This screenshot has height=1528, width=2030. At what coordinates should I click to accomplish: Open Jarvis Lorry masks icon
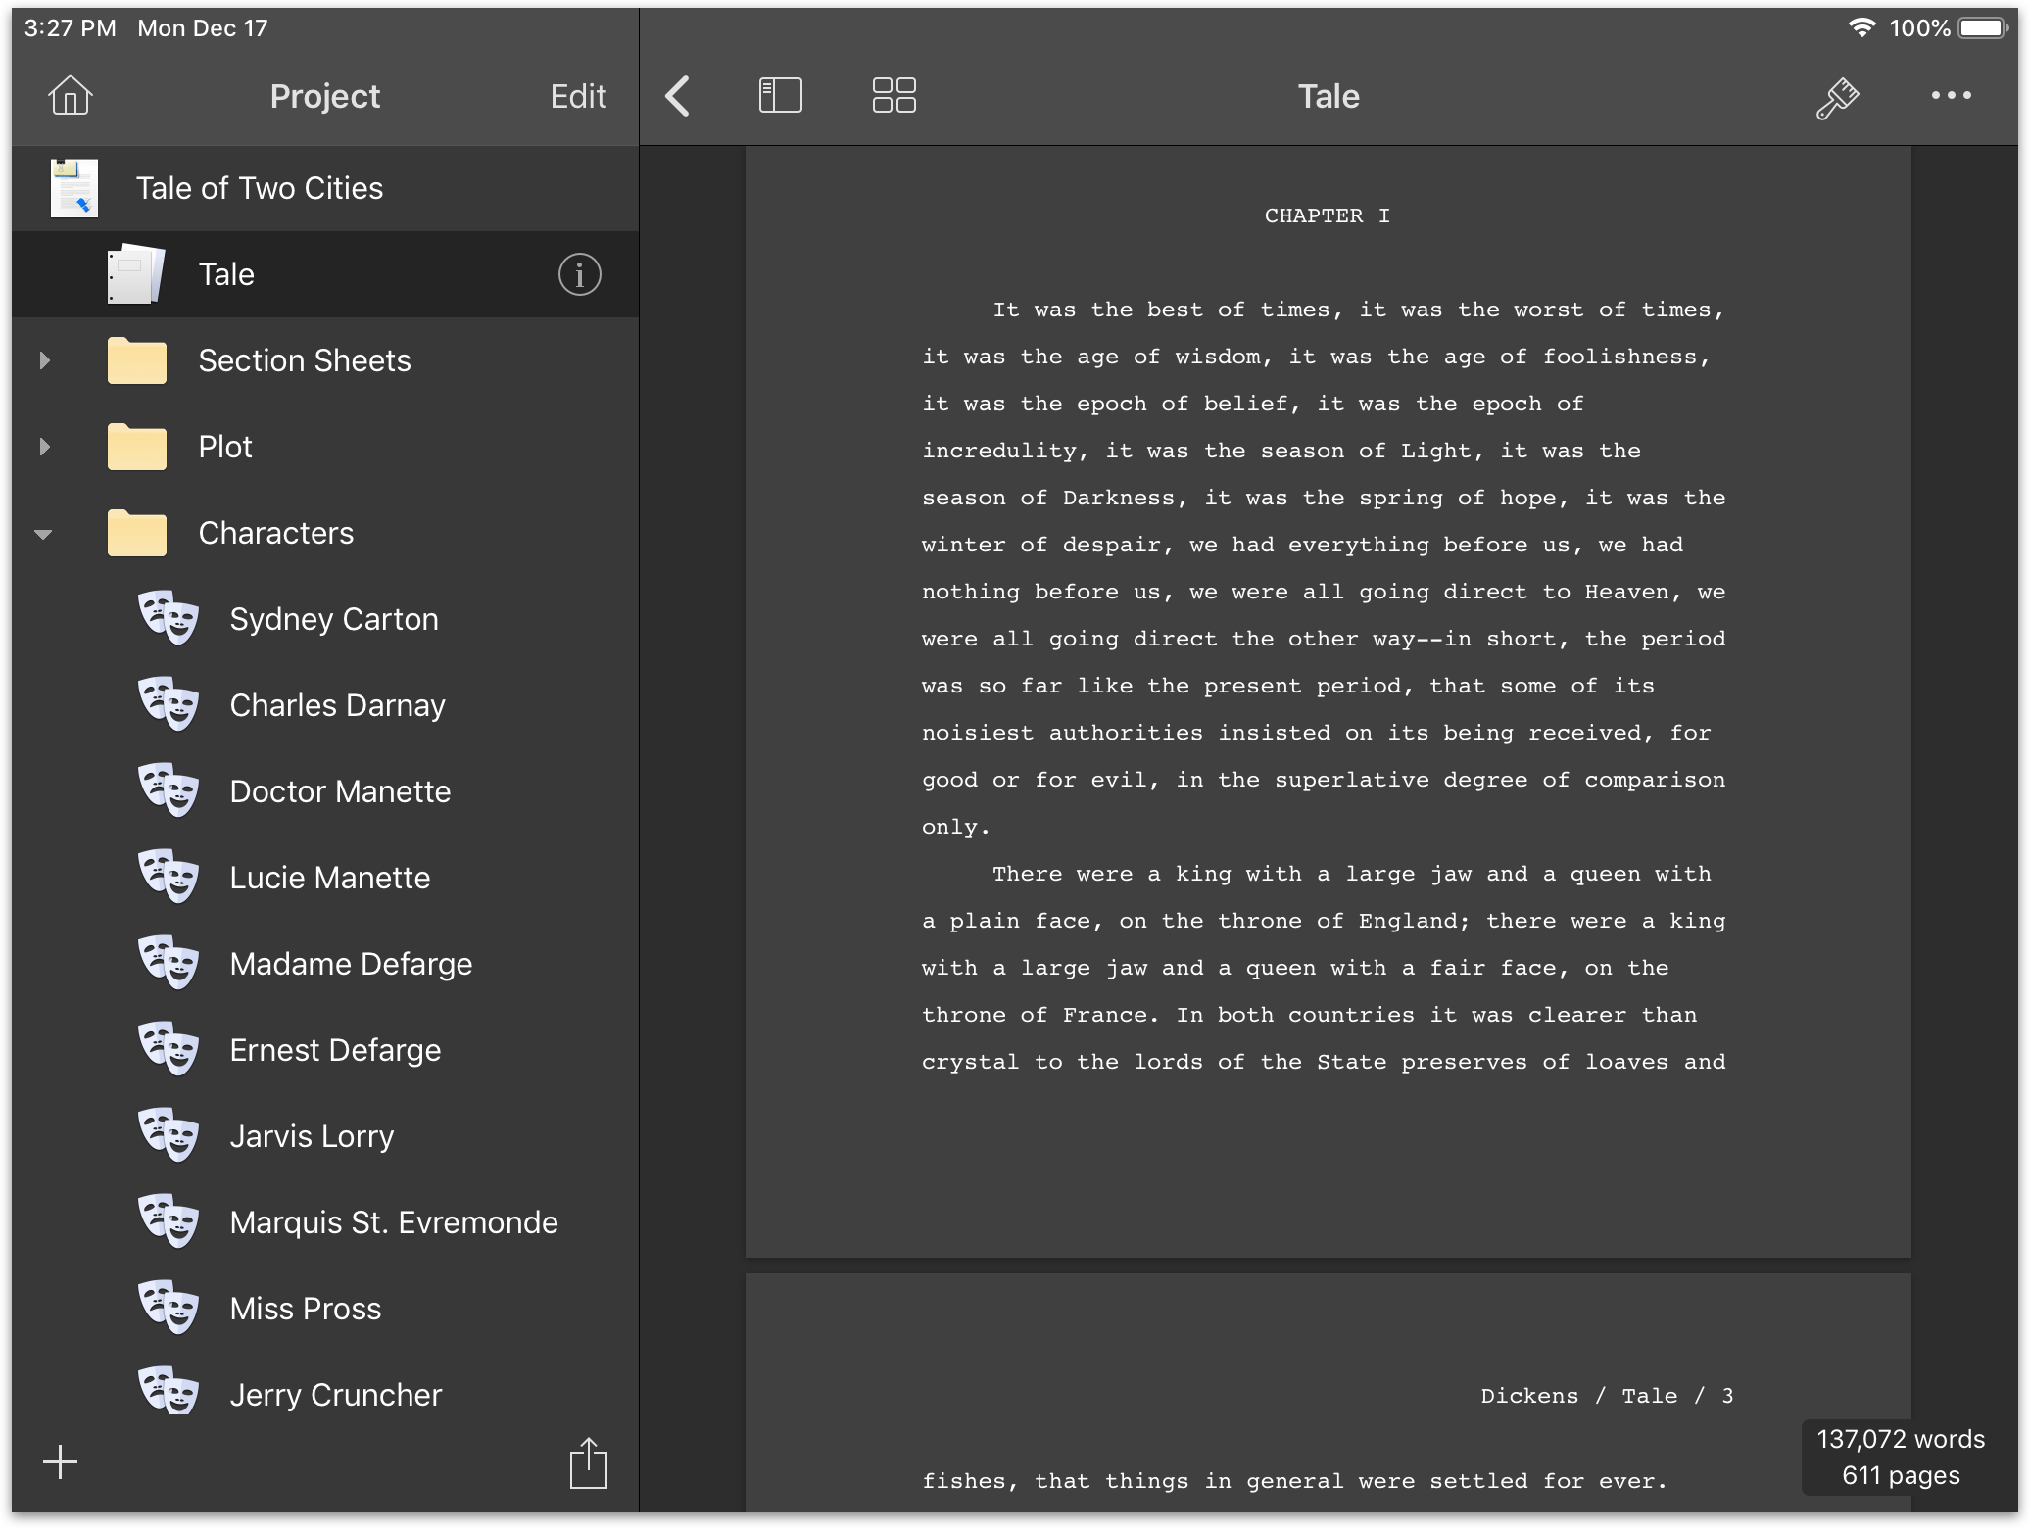[169, 1135]
